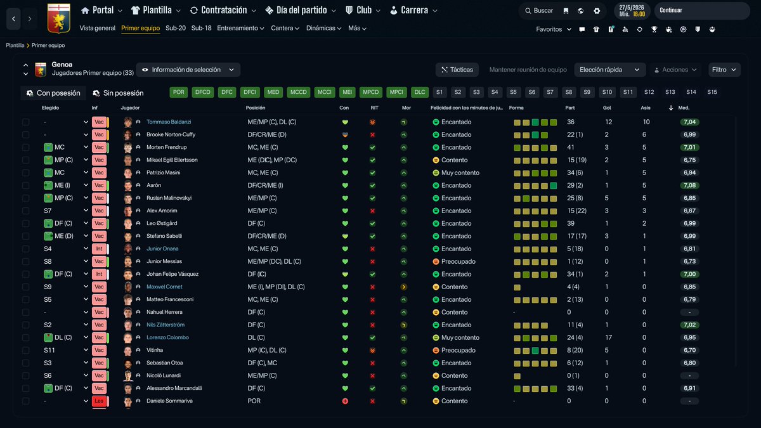Open the selection chevron for Stefano Sabelli
761x428 pixels.
coord(86,236)
